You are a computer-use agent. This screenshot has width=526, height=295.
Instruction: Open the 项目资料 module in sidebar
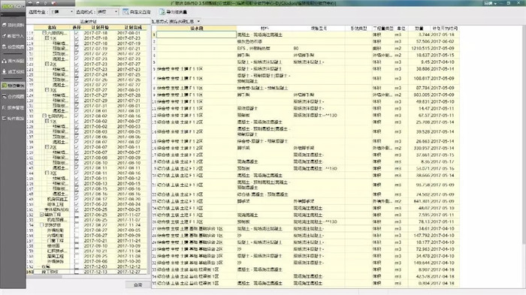13,25
